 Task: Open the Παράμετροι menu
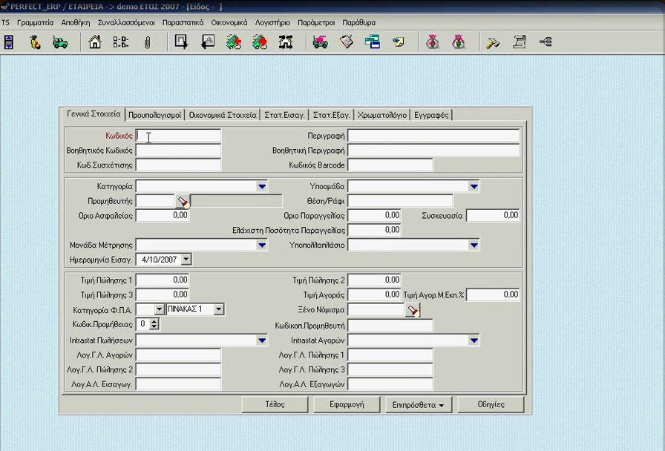coord(316,22)
